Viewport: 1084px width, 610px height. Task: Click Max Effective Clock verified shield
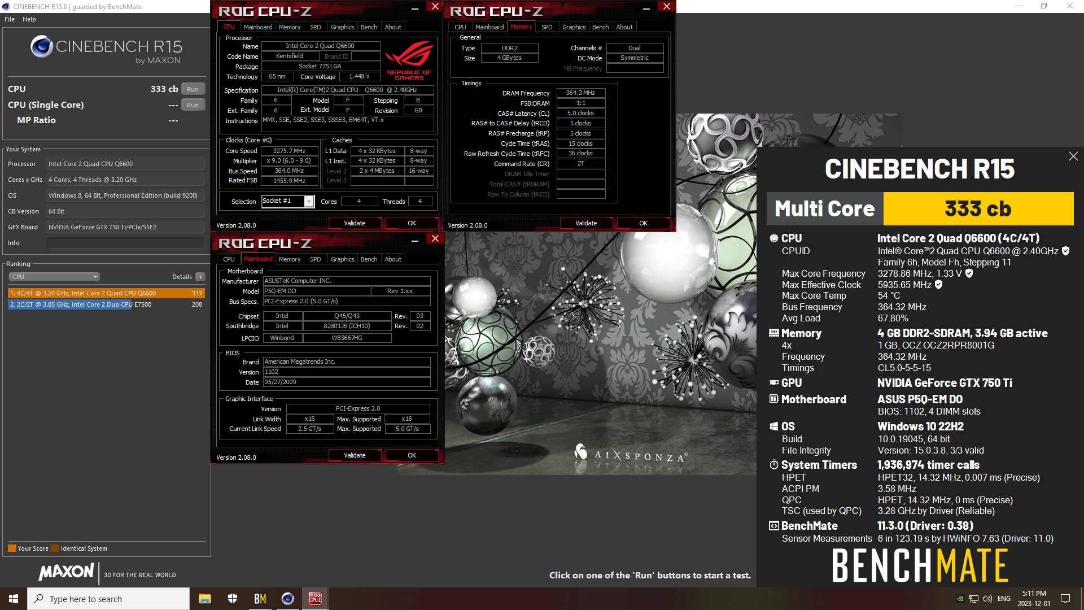tap(939, 285)
